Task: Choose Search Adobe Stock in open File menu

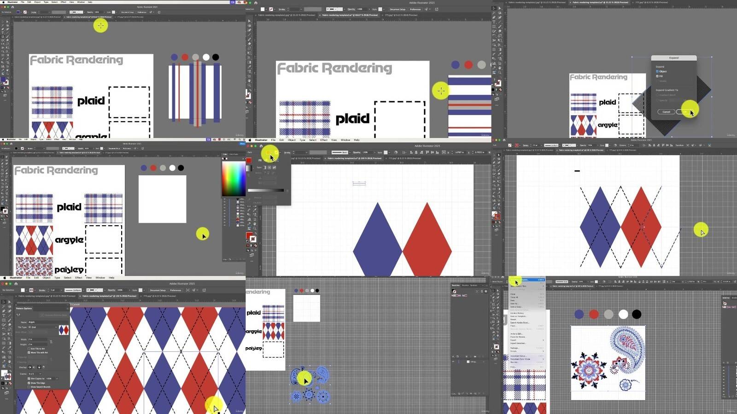Action: pyautogui.click(x=520, y=323)
